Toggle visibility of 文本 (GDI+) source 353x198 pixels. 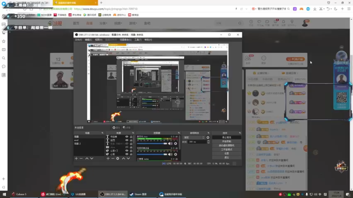click(x=127, y=144)
